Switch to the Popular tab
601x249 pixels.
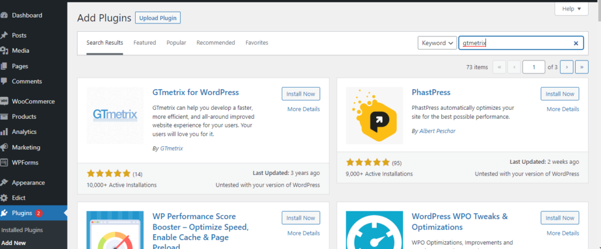[x=176, y=43]
